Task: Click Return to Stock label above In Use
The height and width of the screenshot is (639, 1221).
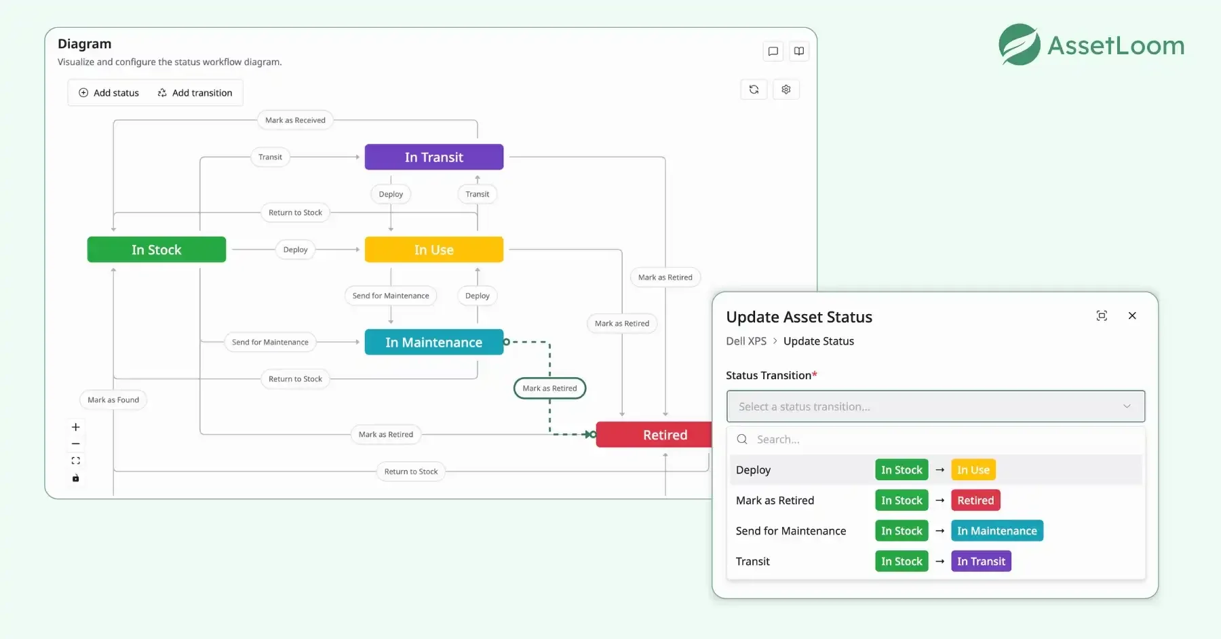Action: tap(295, 212)
